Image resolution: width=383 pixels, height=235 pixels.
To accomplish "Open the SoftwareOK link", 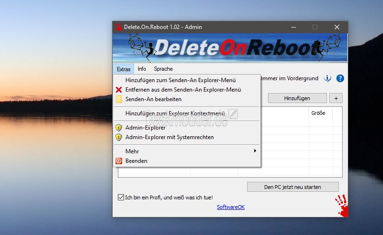I will (x=230, y=207).
